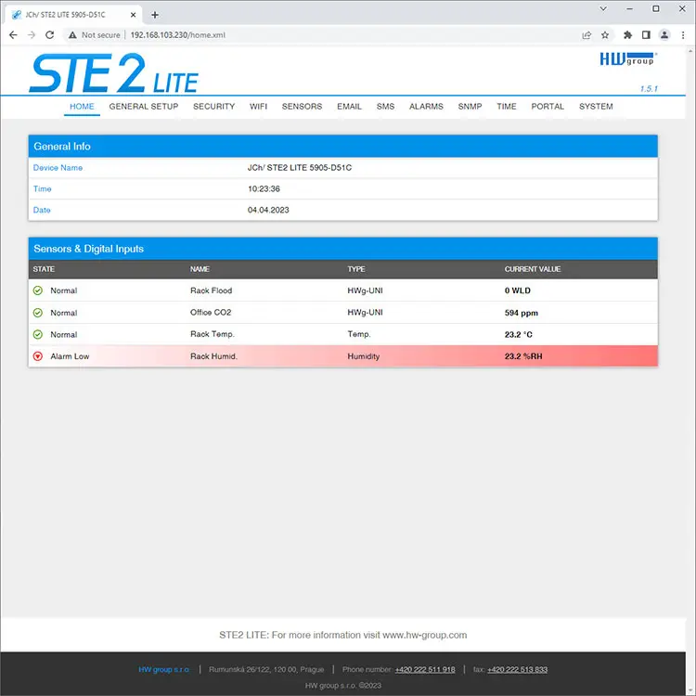Toggle the browser side panel icon
The image size is (696, 696).
[646, 35]
